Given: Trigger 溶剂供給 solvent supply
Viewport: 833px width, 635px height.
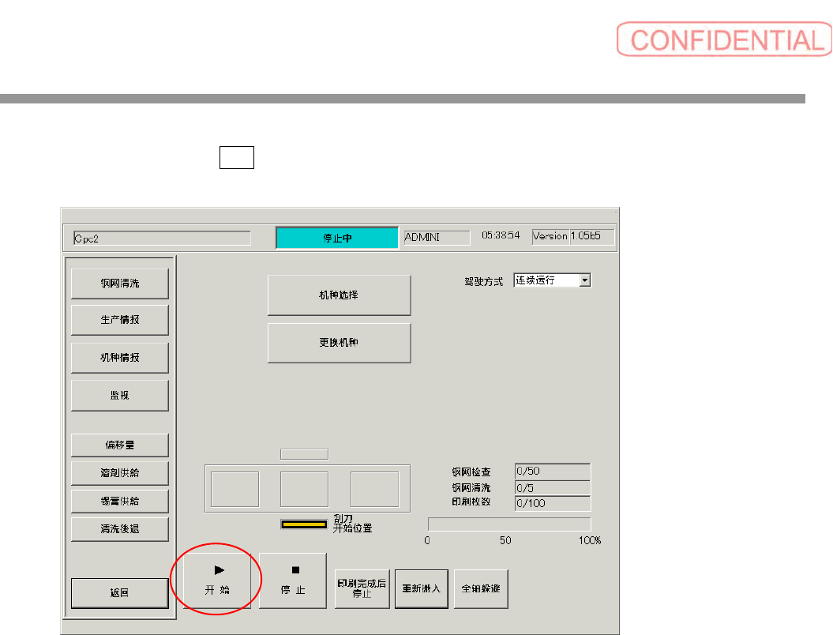Looking at the screenshot, I should pyautogui.click(x=120, y=473).
